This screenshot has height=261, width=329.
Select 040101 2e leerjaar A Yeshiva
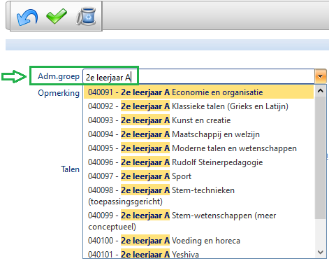pyautogui.click(x=198, y=254)
